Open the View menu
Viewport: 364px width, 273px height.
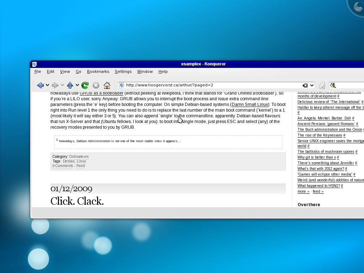tap(65, 71)
